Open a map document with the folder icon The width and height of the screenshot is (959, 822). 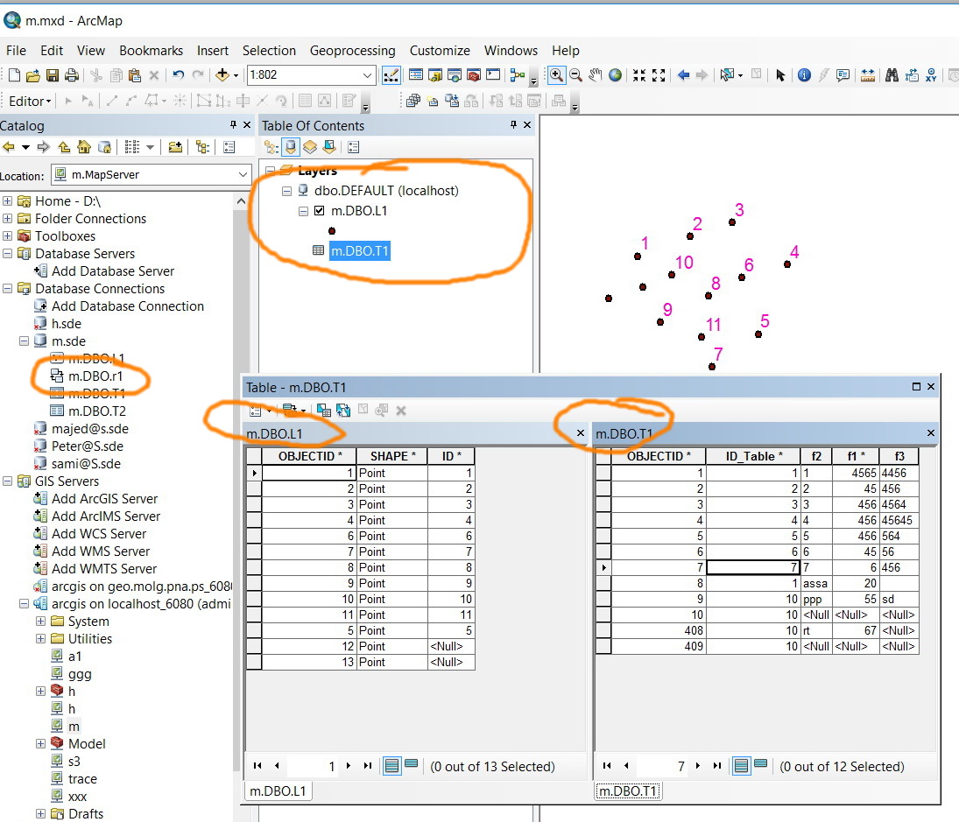coord(33,75)
